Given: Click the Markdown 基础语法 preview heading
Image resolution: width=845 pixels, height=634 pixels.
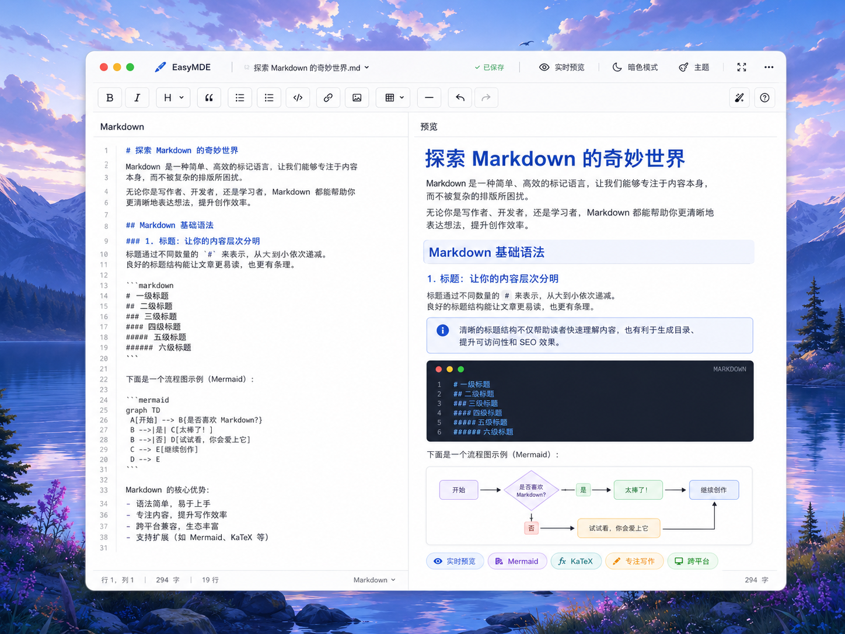Looking at the screenshot, I should tap(487, 252).
